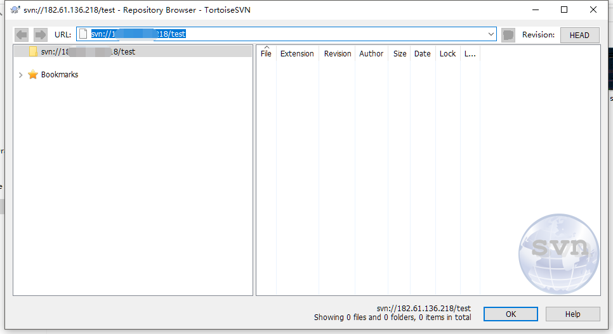Image resolution: width=613 pixels, height=334 pixels.
Task: Open the URL history dropdown arrow
Action: tap(491, 34)
